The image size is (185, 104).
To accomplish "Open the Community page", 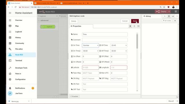I will 20,43.
